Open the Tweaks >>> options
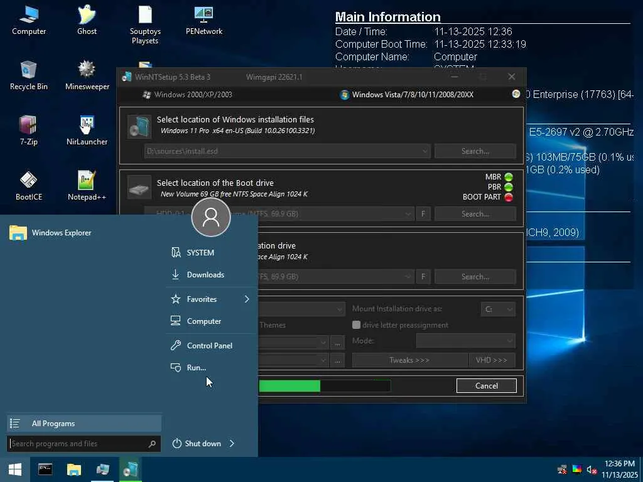Viewport: 643px width, 482px height. [409, 360]
